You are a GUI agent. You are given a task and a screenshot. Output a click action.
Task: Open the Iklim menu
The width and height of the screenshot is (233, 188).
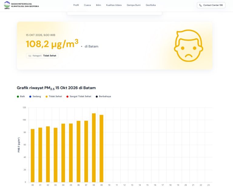[98, 5]
